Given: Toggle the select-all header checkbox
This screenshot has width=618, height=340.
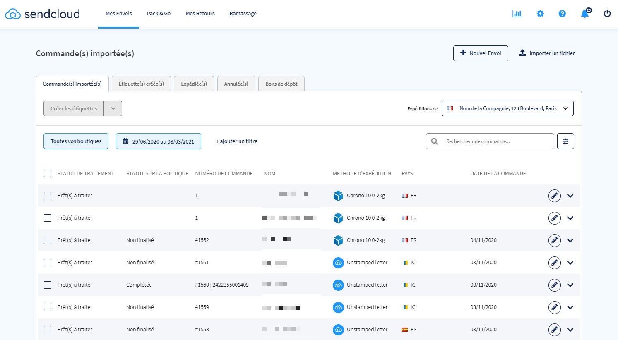Looking at the screenshot, I should [x=48, y=173].
